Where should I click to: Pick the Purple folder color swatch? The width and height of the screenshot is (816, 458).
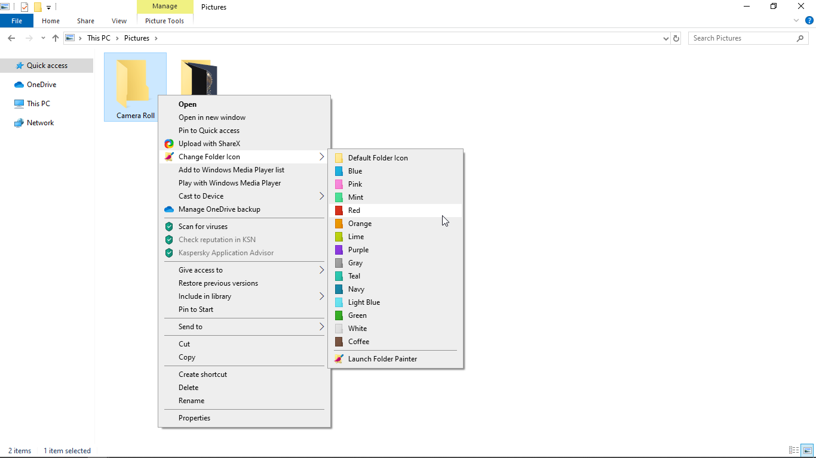pos(339,250)
